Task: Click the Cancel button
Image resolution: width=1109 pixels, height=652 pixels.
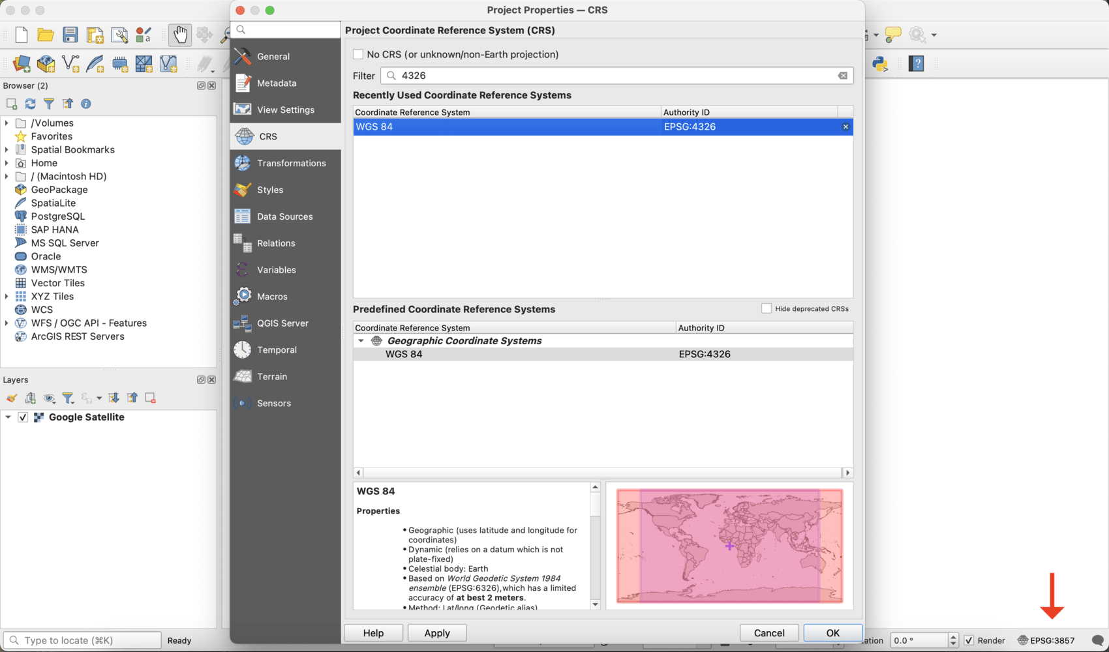Action: click(769, 632)
